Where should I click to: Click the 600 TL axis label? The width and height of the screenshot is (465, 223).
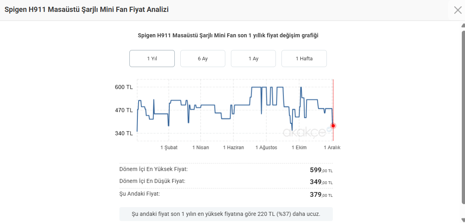(x=124, y=87)
